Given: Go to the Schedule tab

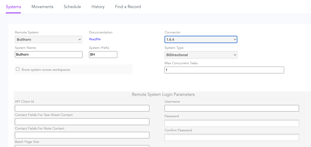Looking at the screenshot, I should (72, 7).
